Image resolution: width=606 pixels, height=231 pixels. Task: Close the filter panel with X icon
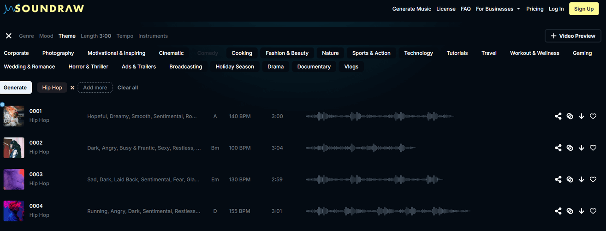click(8, 36)
